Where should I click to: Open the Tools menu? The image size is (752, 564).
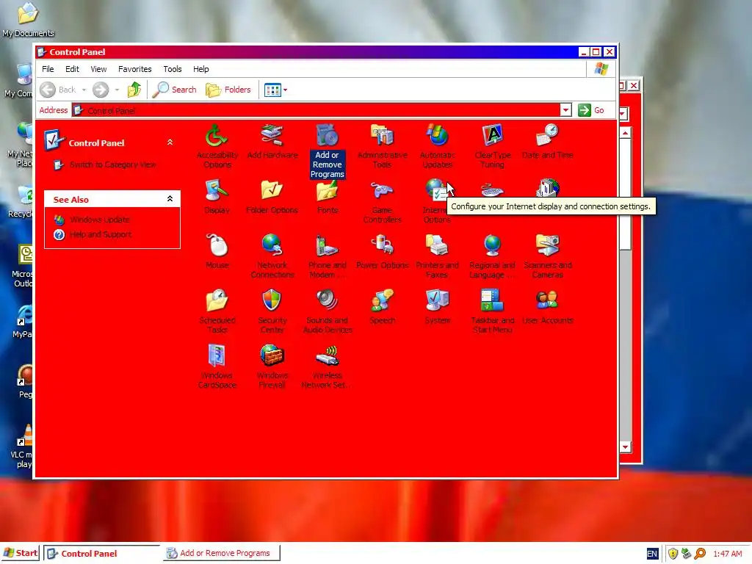[173, 69]
